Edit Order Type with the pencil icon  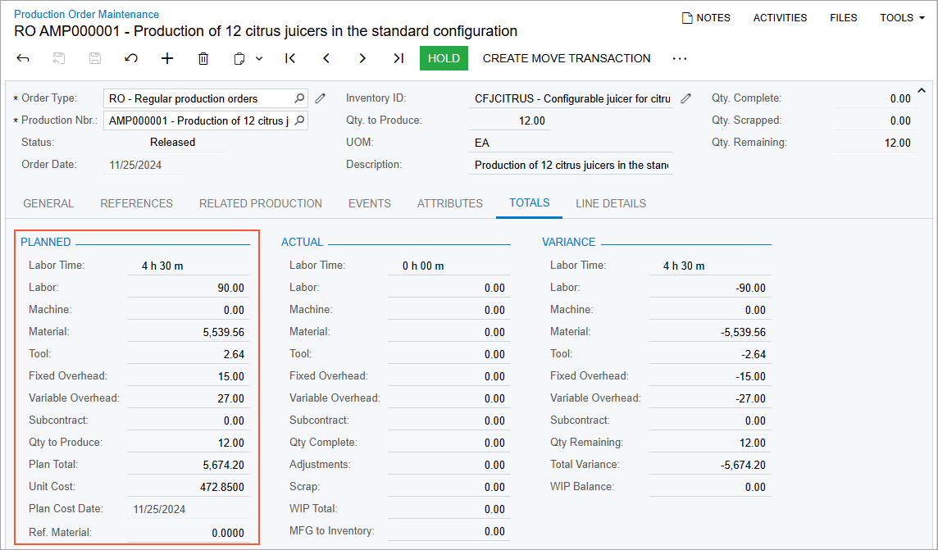[320, 98]
